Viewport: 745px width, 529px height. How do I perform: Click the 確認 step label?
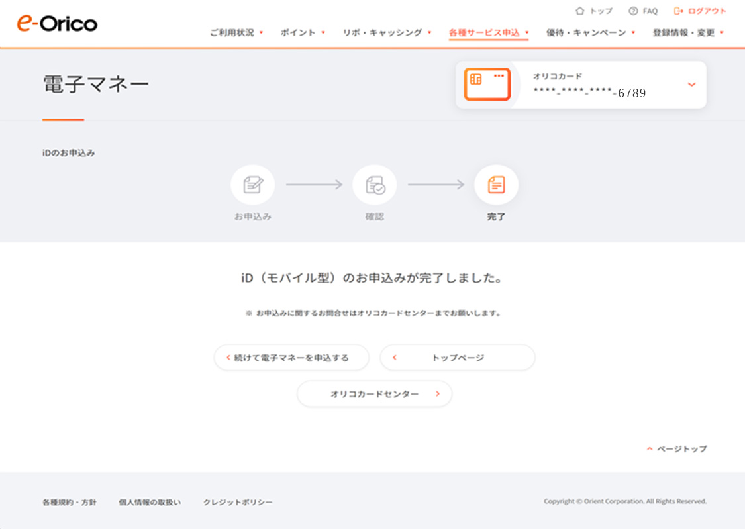click(374, 216)
